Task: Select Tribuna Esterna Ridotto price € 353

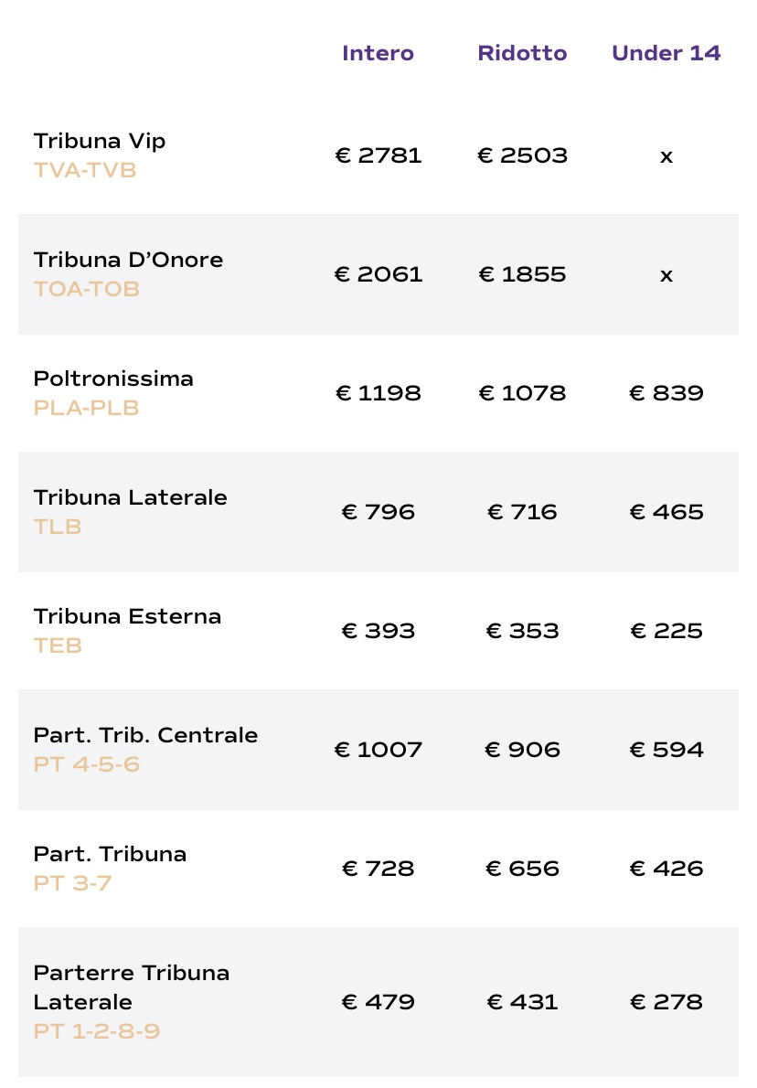Action: [x=522, y=631]
